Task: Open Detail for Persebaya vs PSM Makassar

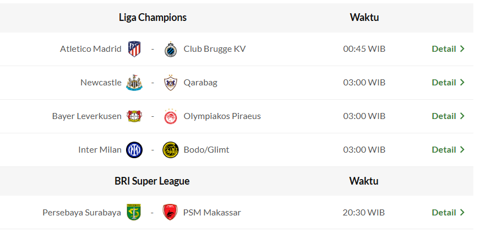Action: coord(448,212)
